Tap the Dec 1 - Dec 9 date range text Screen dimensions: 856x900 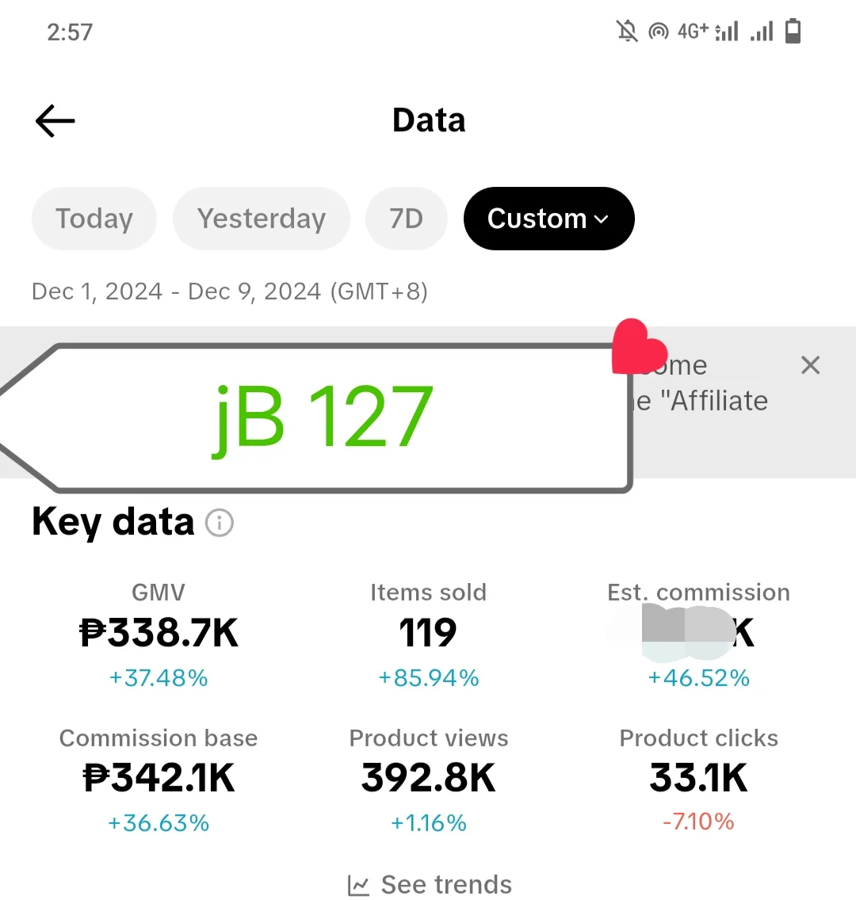click(230, 292)
